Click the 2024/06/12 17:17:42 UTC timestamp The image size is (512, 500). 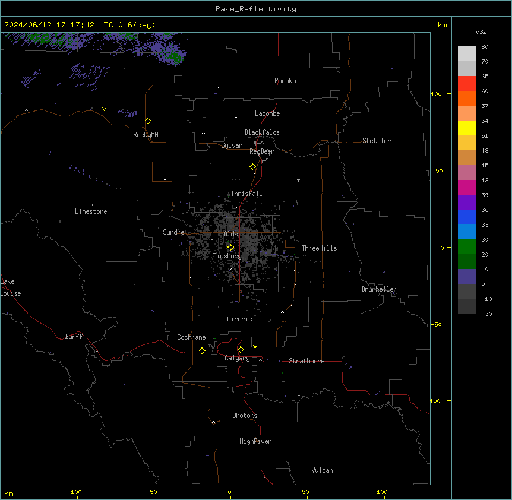[x=59, y=25]
